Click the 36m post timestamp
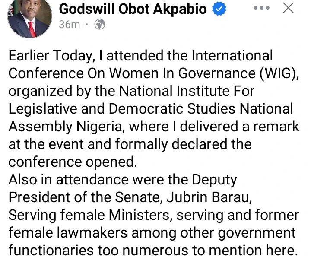Viewport: 311px width, 257px height. (69, 25)
